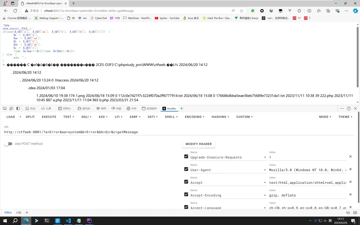
Task: Enable the Use POST method switch
Action: (8, 144)
